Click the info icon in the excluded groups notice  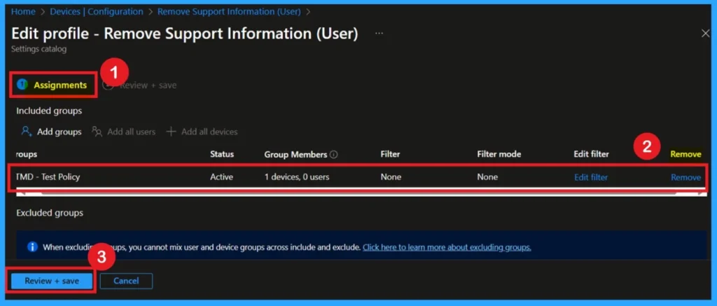click(x=32, y=247)
